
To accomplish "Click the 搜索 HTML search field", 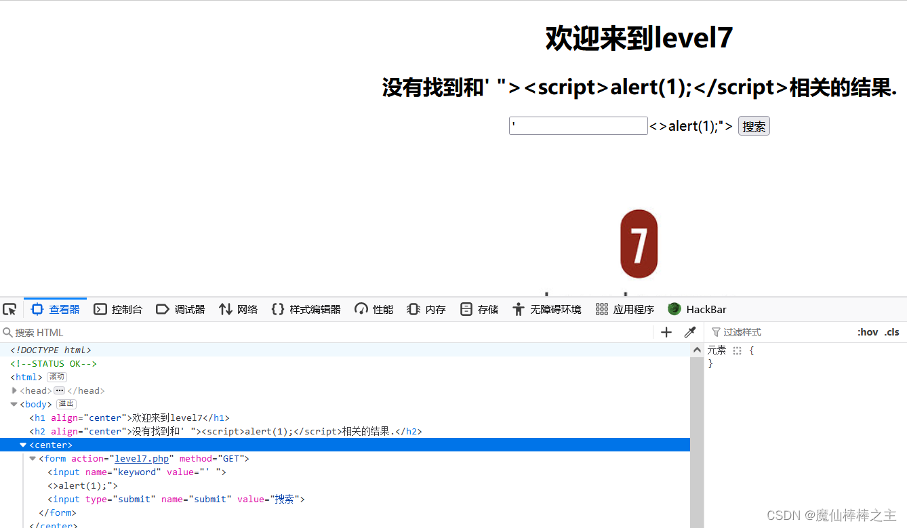I will point(325,332).
